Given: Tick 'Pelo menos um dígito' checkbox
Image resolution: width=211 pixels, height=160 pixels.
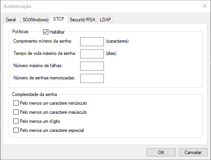Looking at the screenshot, I should [x=16, y=121].
